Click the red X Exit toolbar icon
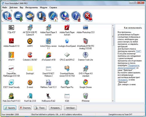Image resolution: width=146 pixels, height=117 pixels. click(x=88, y=16)
